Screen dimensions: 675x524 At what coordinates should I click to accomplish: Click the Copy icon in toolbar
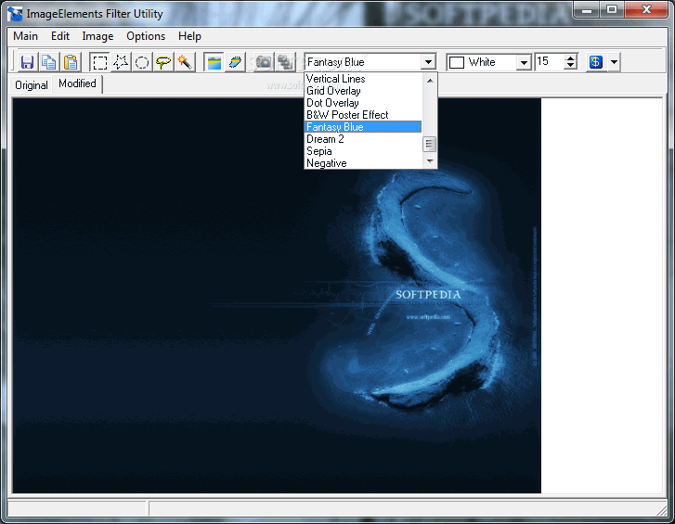click(48, 62)
